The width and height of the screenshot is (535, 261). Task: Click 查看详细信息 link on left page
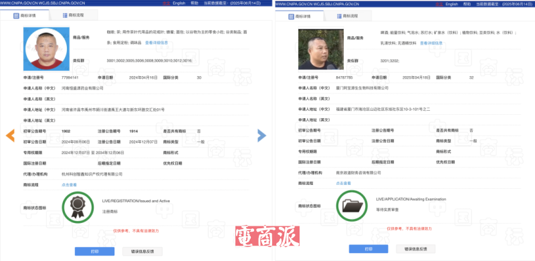click(156, 43)
